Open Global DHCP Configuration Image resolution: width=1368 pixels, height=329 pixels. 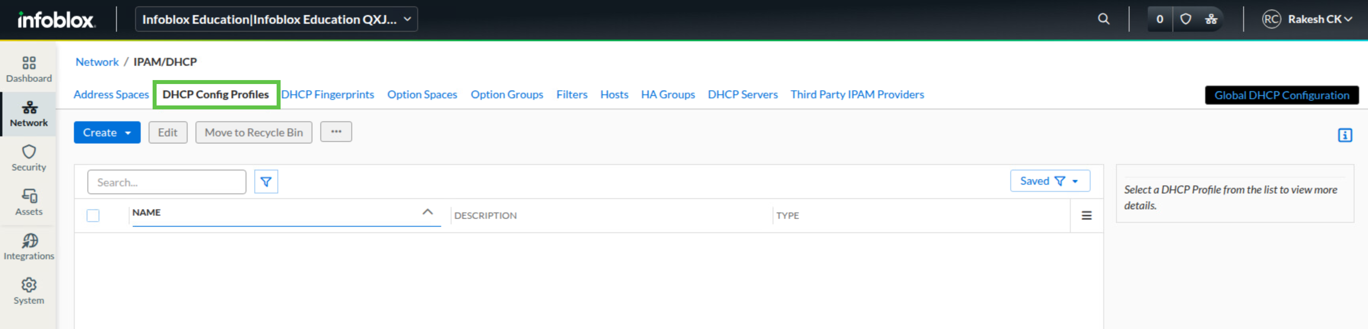point(1281,96)
